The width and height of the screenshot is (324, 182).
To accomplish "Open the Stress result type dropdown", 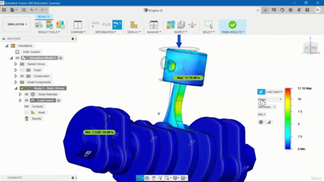I will pyautogui.click(x=270, y=100).
